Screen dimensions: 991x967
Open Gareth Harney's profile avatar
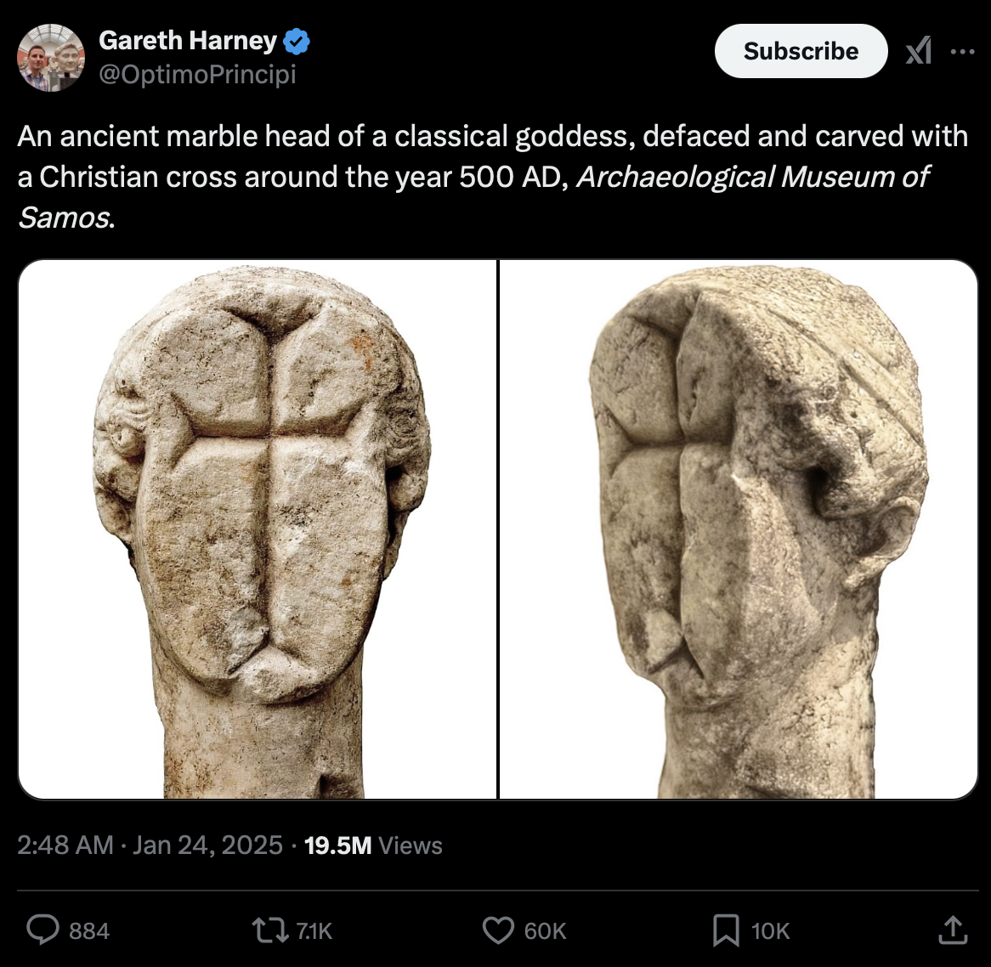(50, 58)
